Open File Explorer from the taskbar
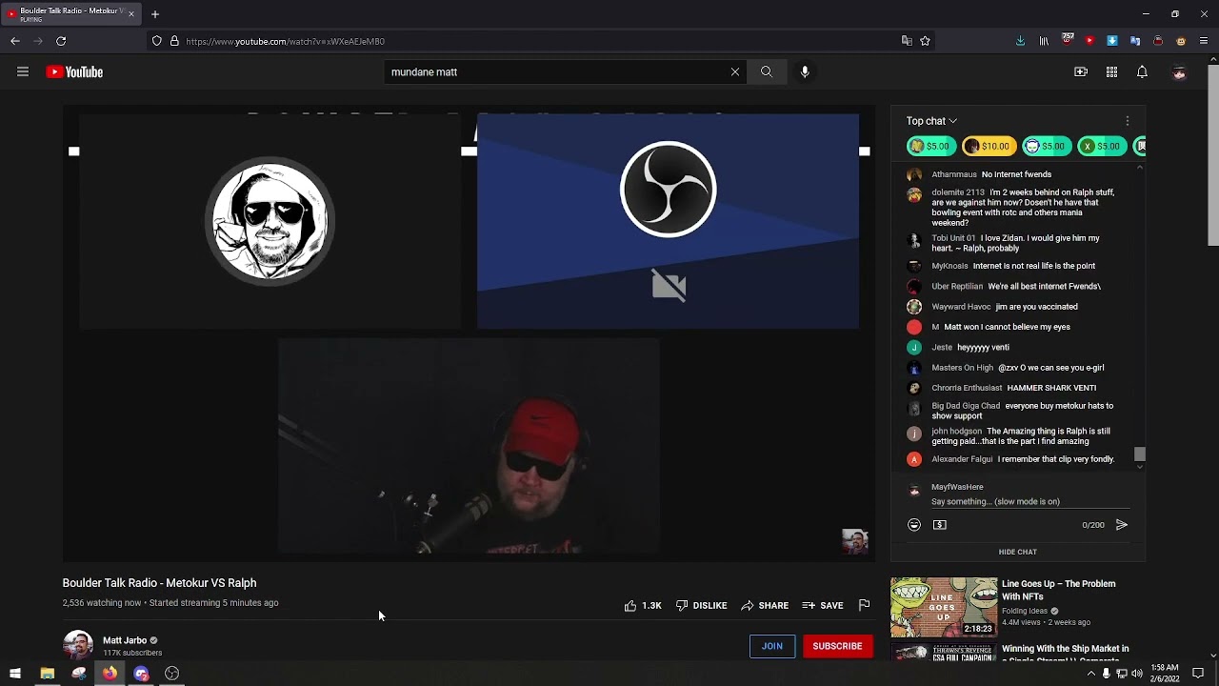This screenshot has height=686, width=1219. (x=47, y=674)
